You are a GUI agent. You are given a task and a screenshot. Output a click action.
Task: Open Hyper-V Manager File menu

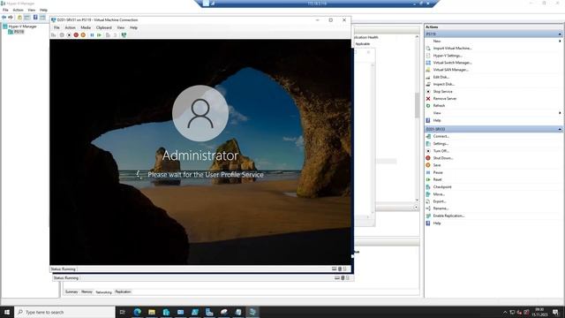coord(5,10)
